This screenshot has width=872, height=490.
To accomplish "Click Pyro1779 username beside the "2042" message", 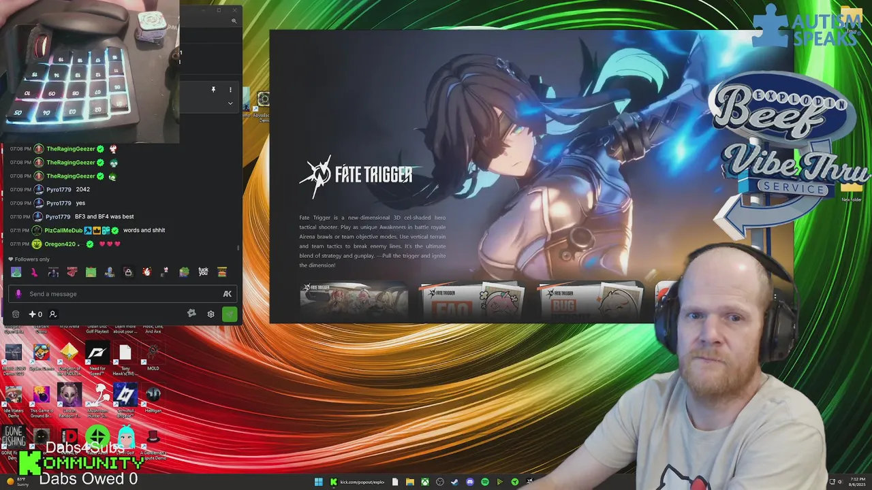I will (x=59, y=189).
